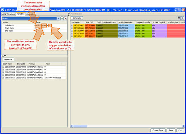The height and width of the screenshot is (134, 186).
Task: Click the down arrow on the horizontal splitter
Action: tap(5, 56)
